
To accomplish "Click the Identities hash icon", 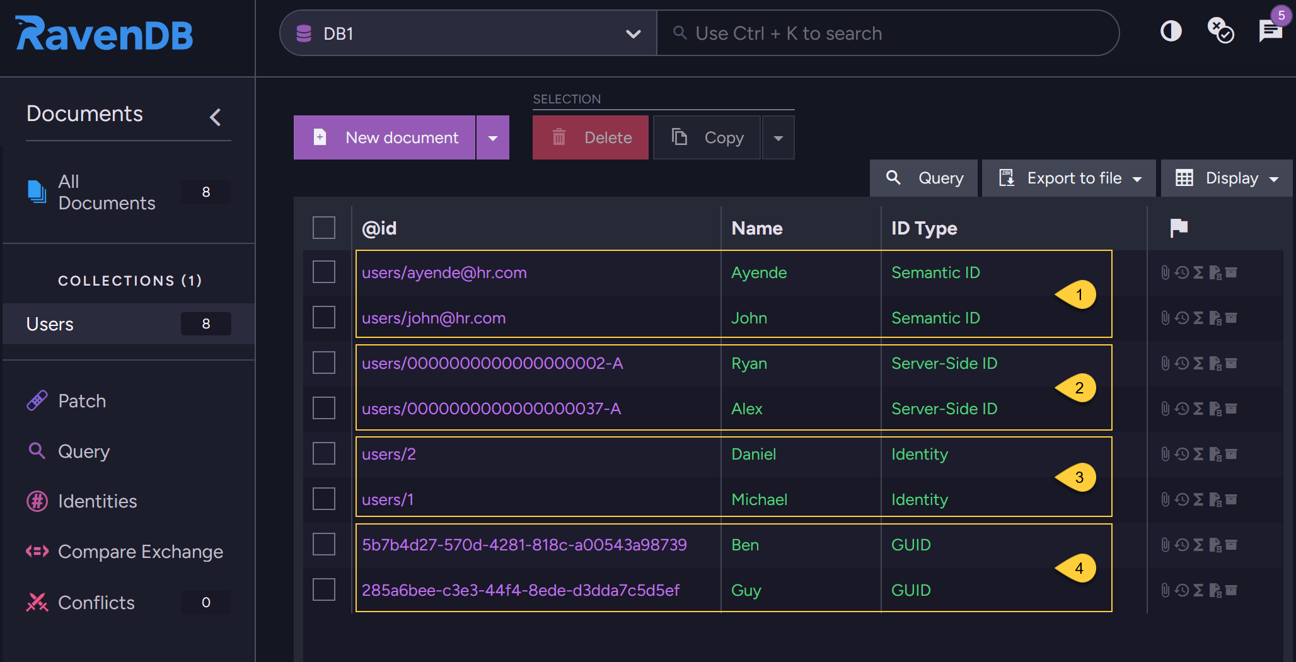I will (37, 501).
